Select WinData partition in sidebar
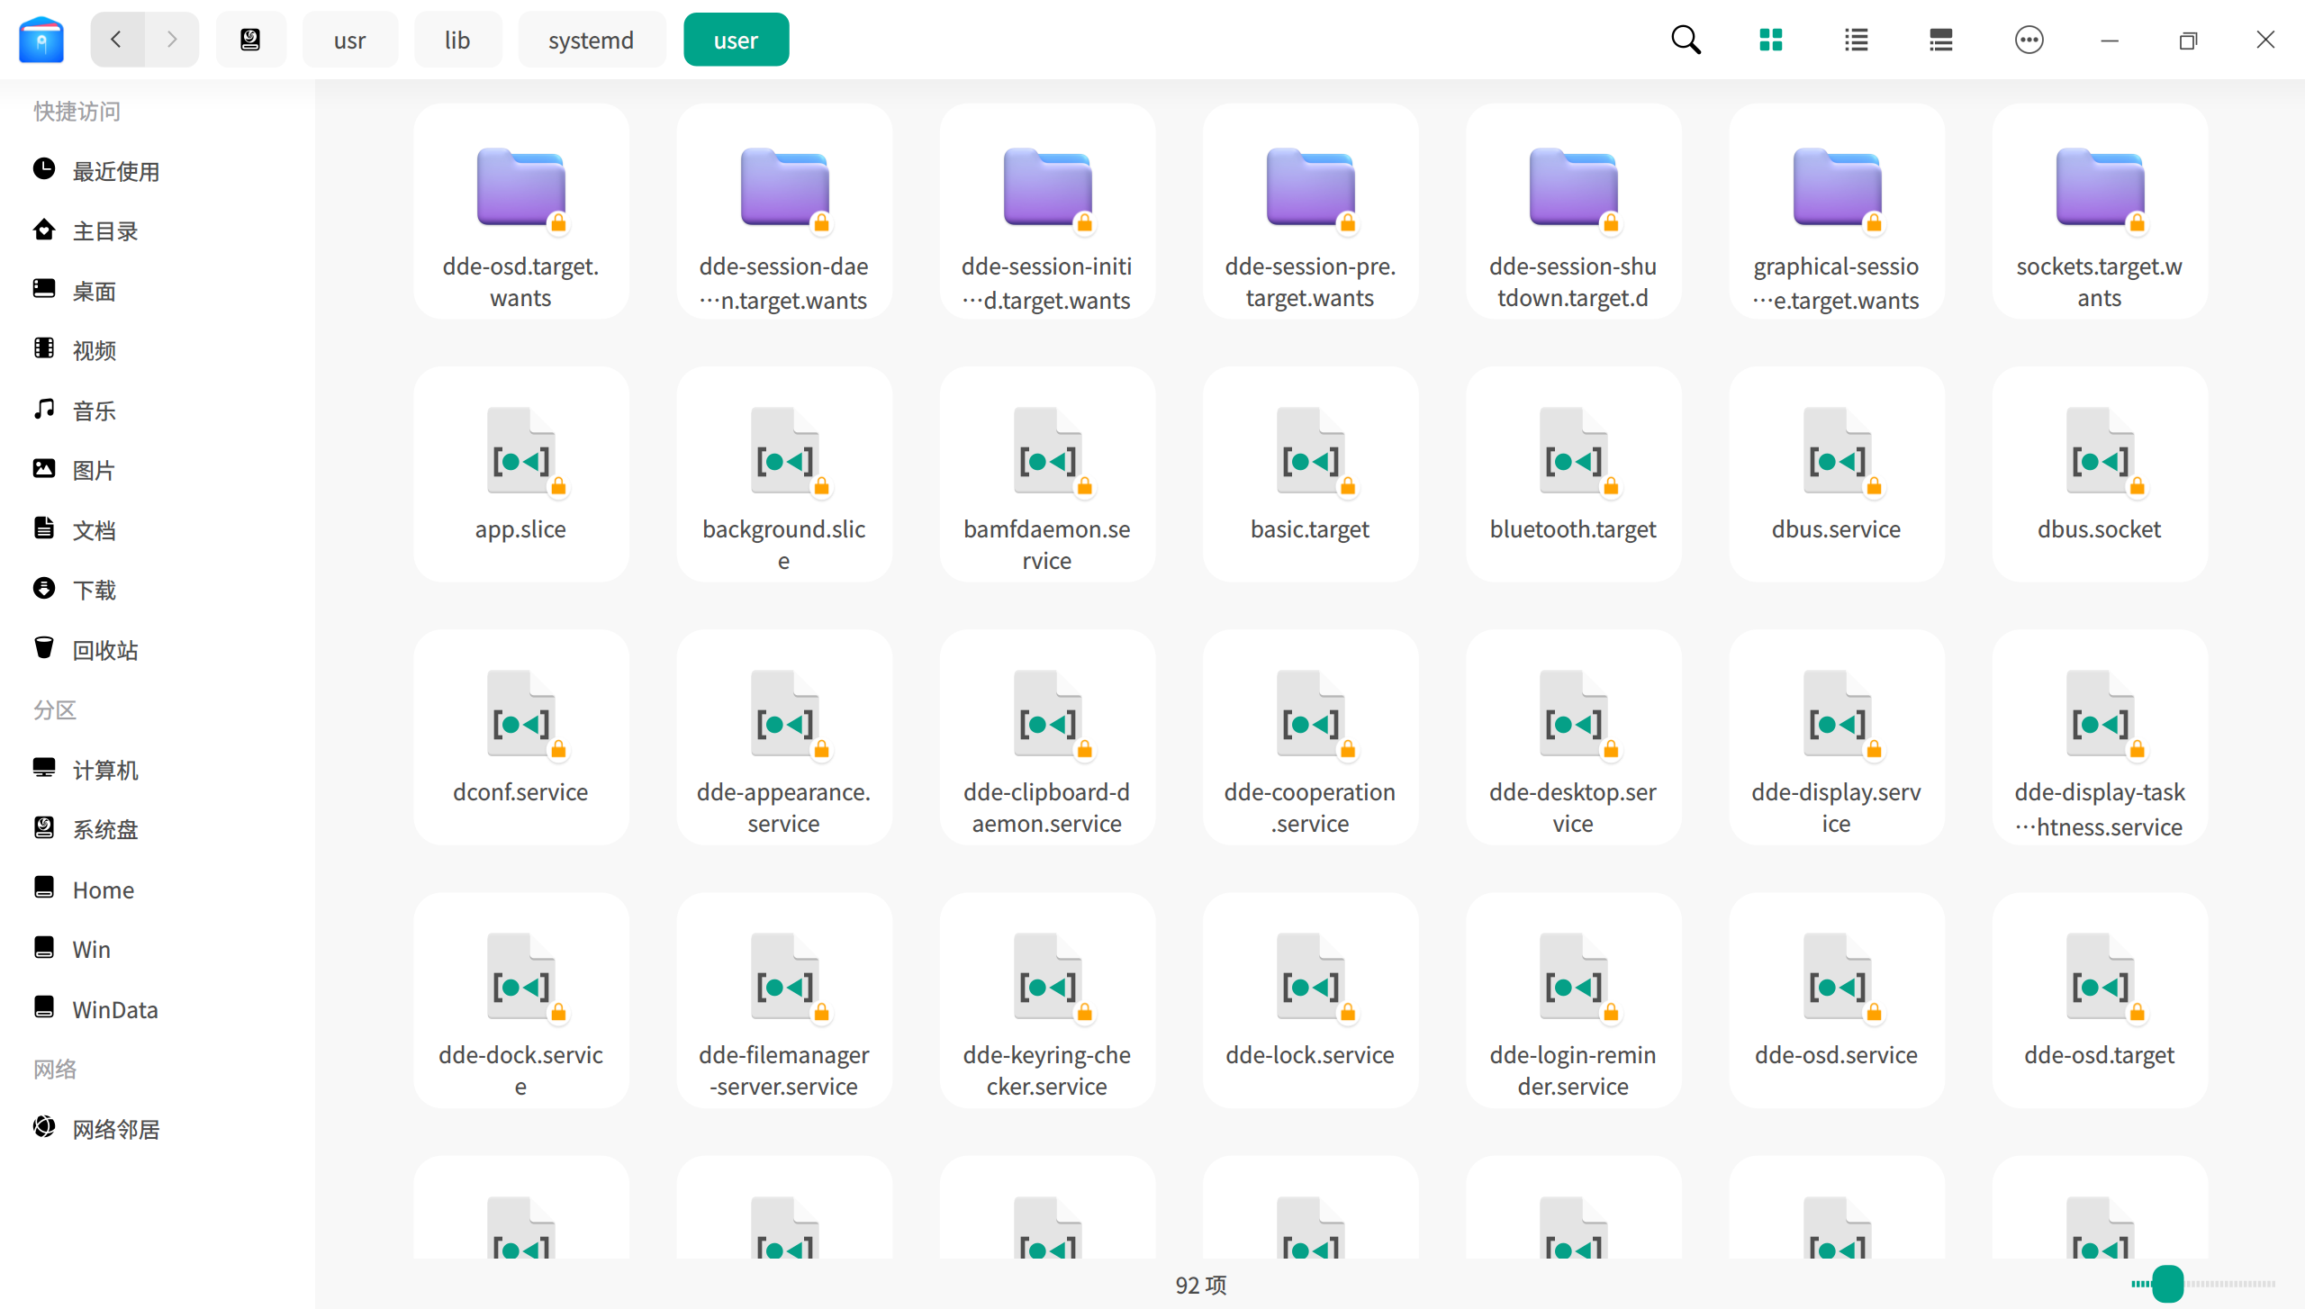Screen dimensions: 2305x1309 (x=114, y=1009)
